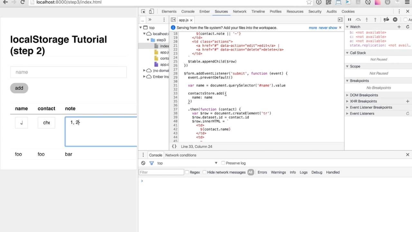Image resolution: width=412 pixels, height=232 pixels.
Task: Switch to the Elements panel
Action: 169,11
